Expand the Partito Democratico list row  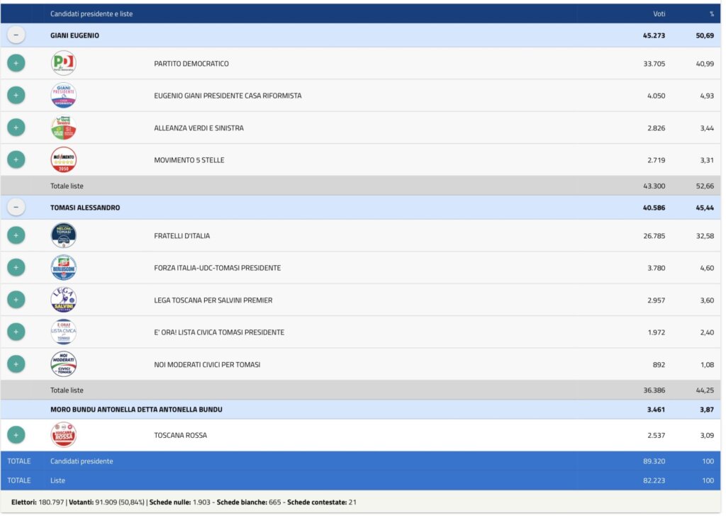coord(16,63)
